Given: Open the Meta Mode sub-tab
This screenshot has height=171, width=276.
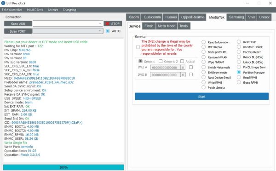Looking at the screenshot, I should (167, 26).
